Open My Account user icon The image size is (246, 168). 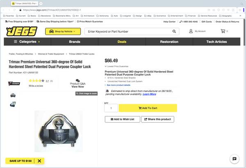(191, 31)
